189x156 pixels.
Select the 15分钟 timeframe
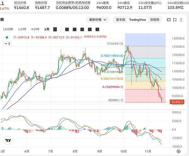pos(8,29)
